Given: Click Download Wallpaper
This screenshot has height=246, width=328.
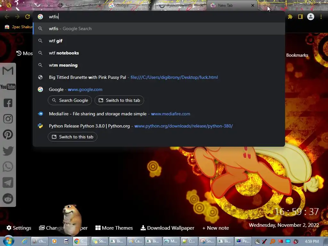Looking at the screenshot, I should pos(167,228).
